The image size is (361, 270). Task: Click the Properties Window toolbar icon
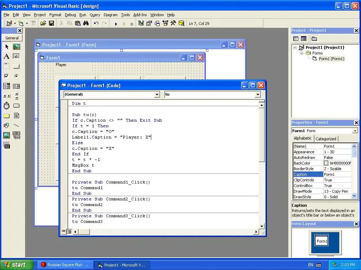(x=149, y=24)
